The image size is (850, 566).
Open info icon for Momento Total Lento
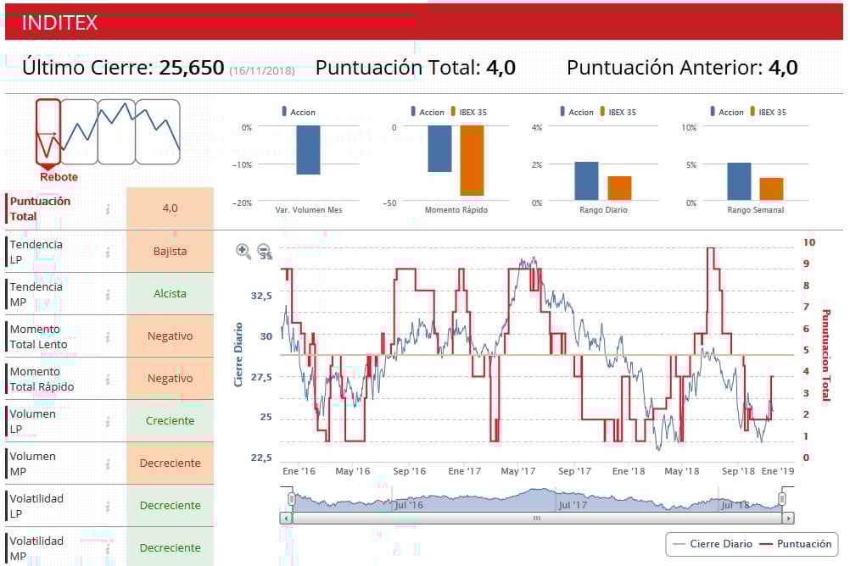pyautogui.click(x=108, y=337)
